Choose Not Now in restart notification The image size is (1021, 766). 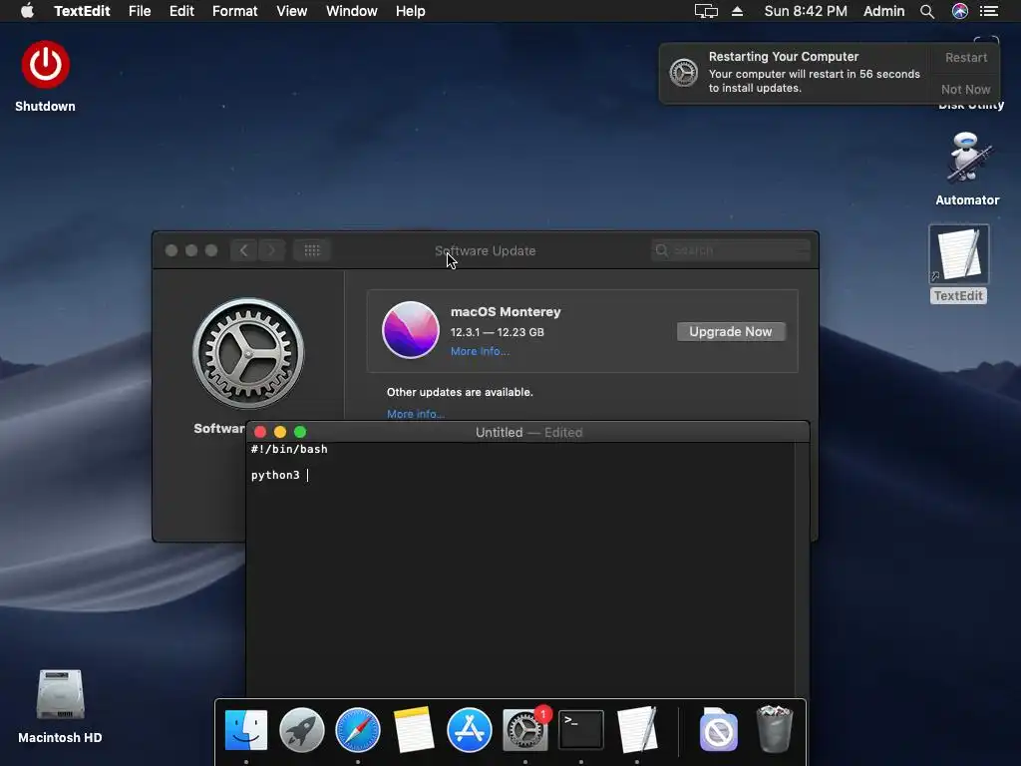(x=965, y=89)
